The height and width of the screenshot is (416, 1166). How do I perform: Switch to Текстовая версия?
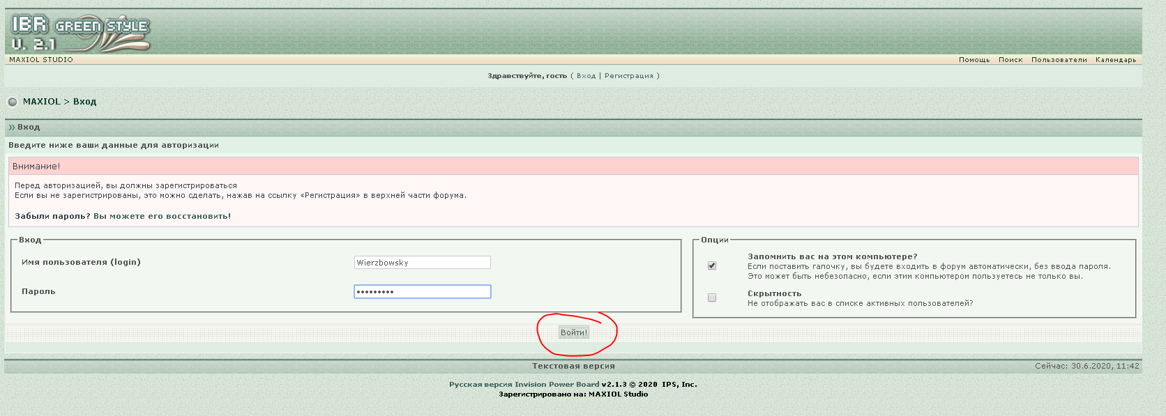point(573,366)
